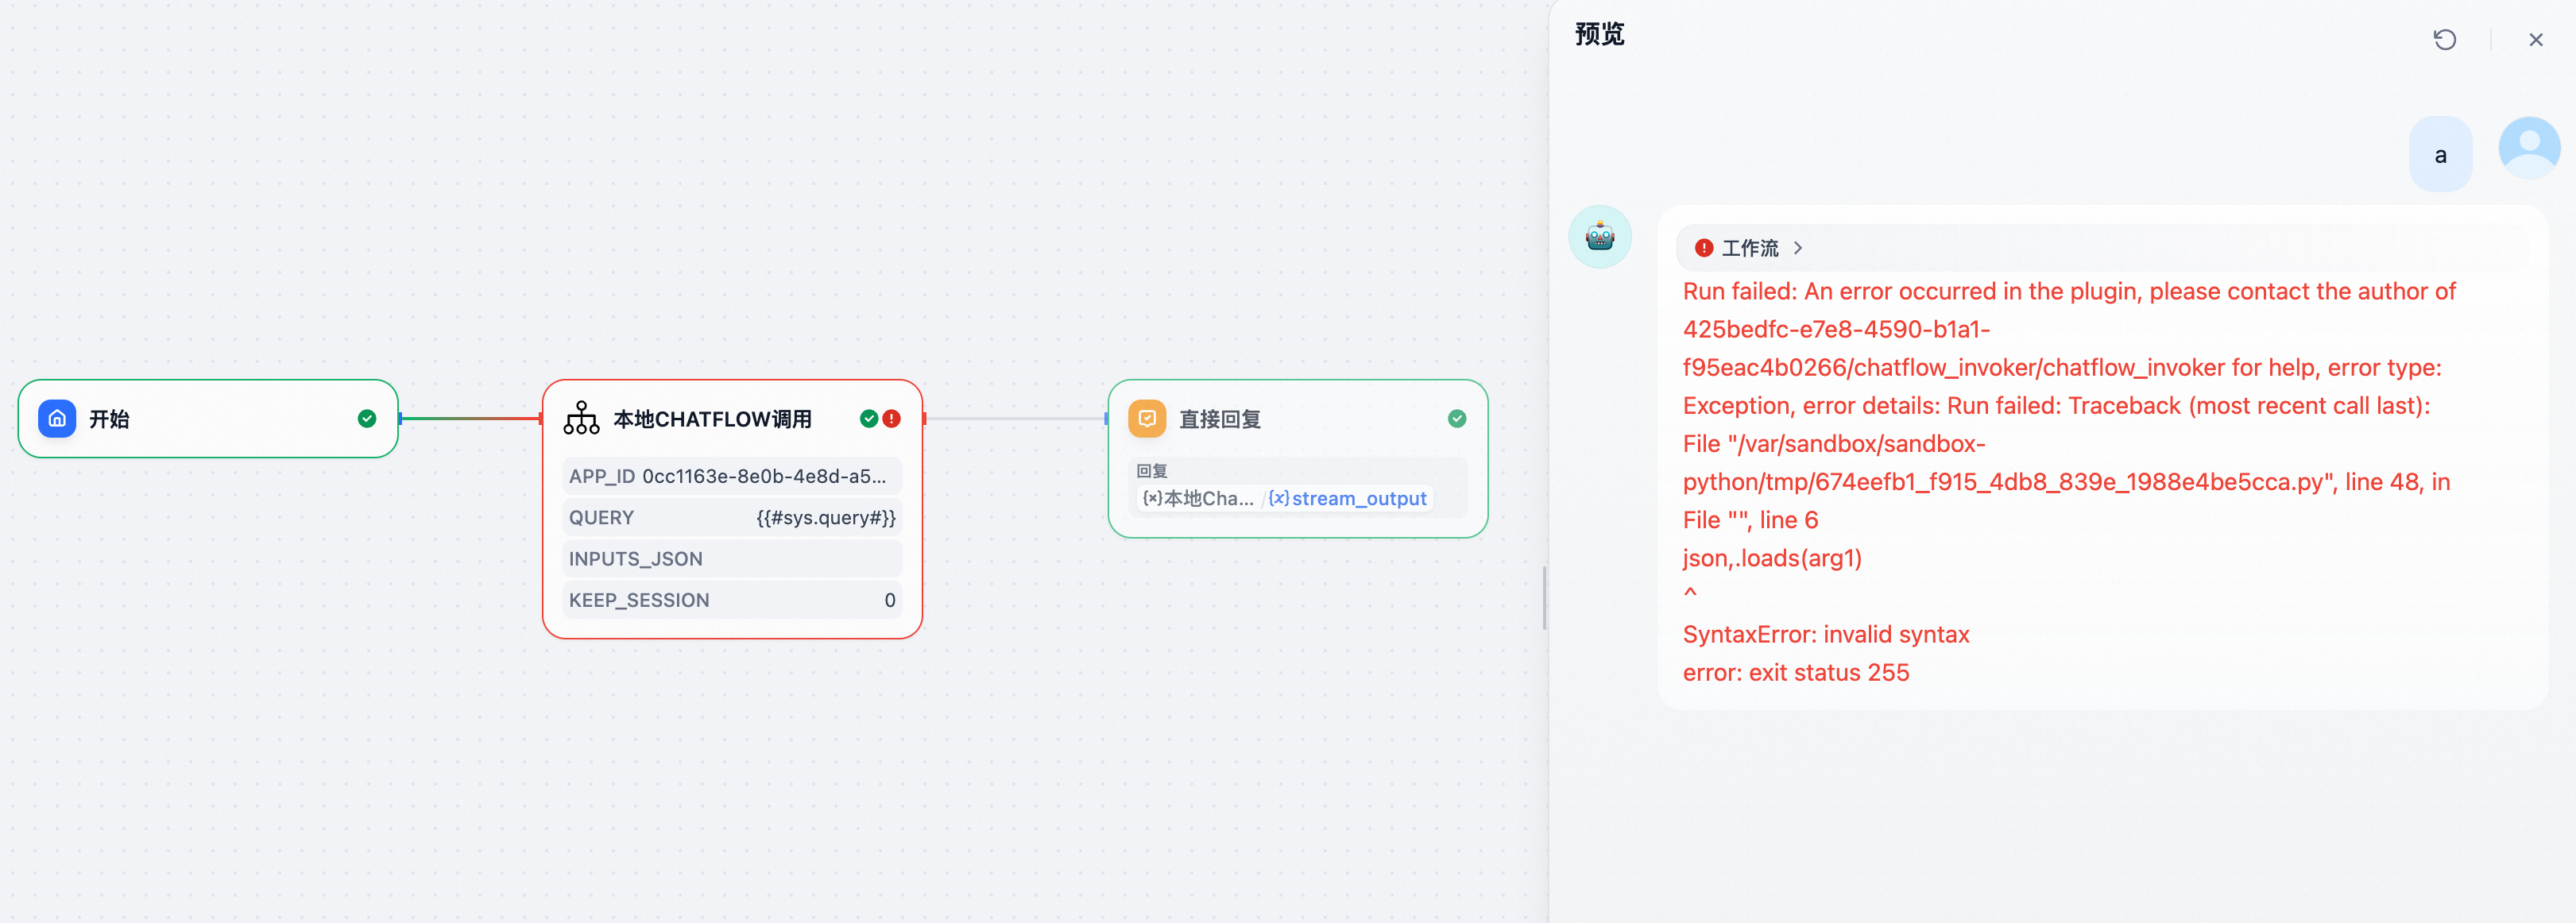
Task: Click the preview panel resize divider handle
Action: 1545,598
